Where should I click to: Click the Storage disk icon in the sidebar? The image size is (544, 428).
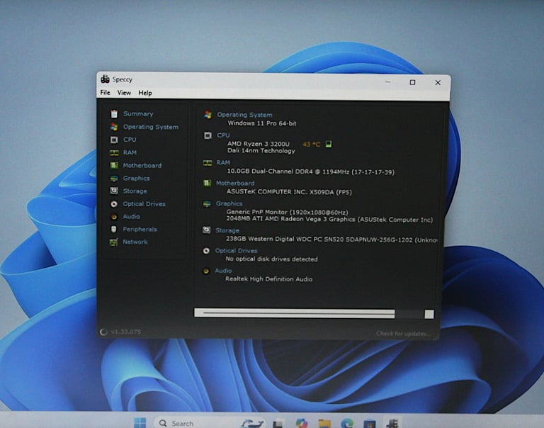tap(114, 191)
